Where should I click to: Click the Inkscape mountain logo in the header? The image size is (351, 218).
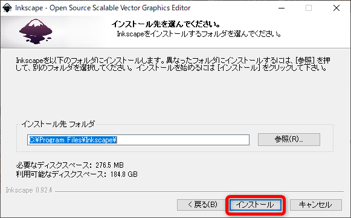(36, 31)
